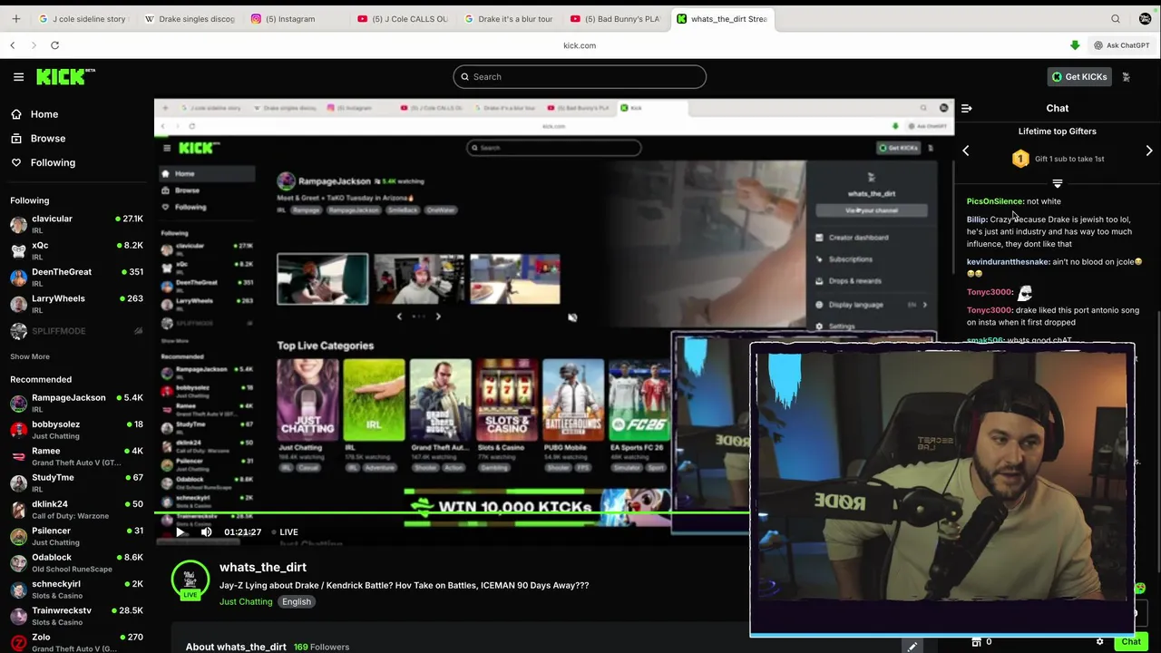Screen dimensions: 1161x653
Task: Toggle stream play/pause button
Action: 180,532
